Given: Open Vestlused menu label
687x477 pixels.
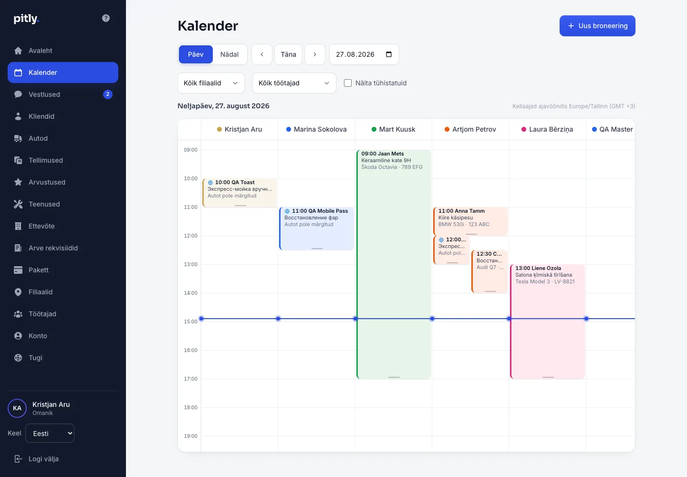Looking at the screenshot, I should click(x=44, y=94).
